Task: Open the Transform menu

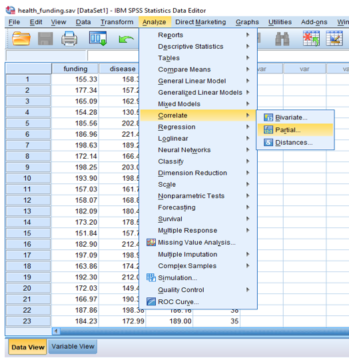Action: 117,22
